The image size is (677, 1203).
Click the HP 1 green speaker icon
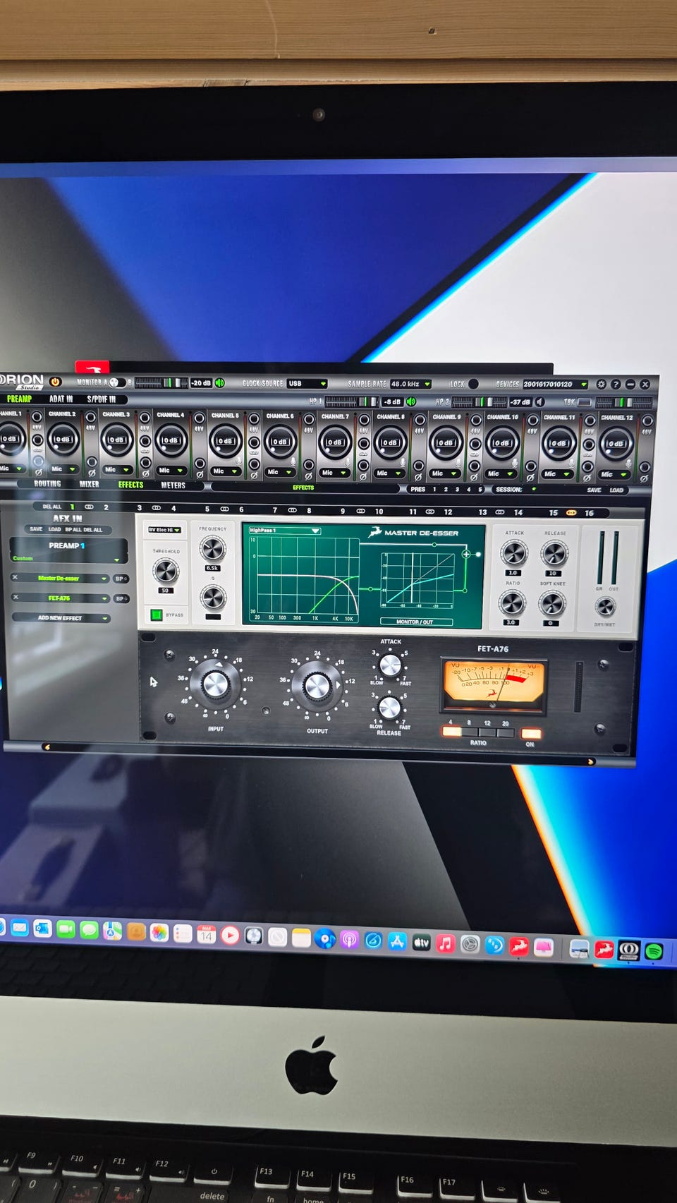[411, 401]
